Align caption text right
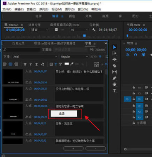The image size is (152, 157). click(x=16, y=64)
